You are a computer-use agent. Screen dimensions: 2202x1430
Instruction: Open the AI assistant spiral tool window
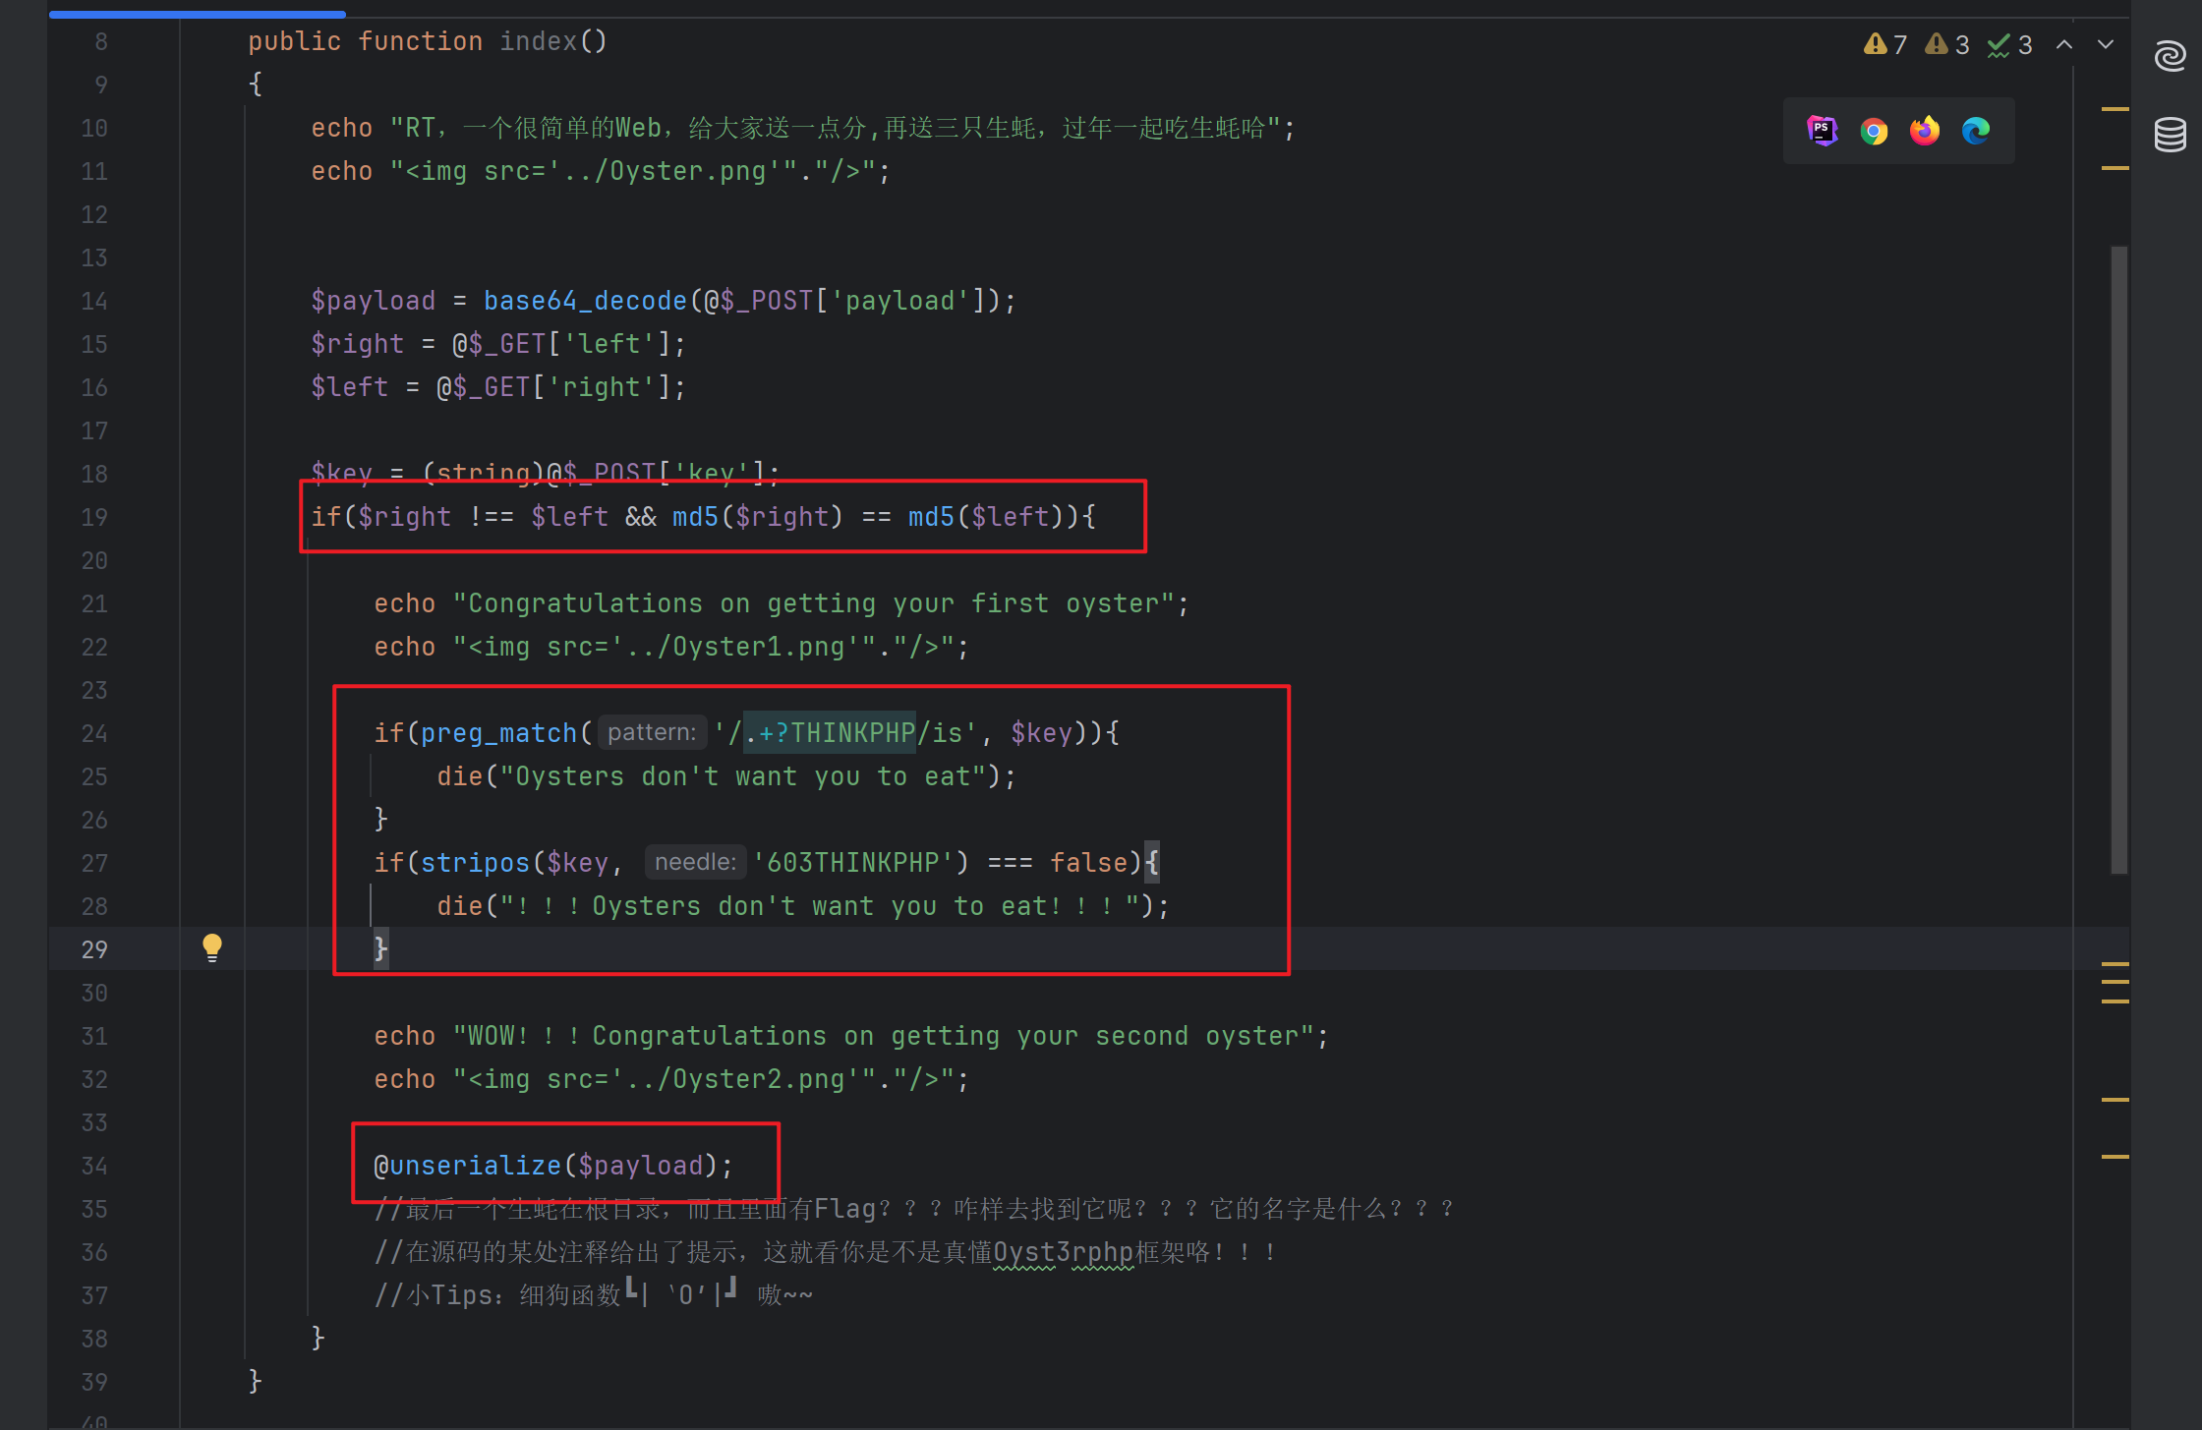2170,55
